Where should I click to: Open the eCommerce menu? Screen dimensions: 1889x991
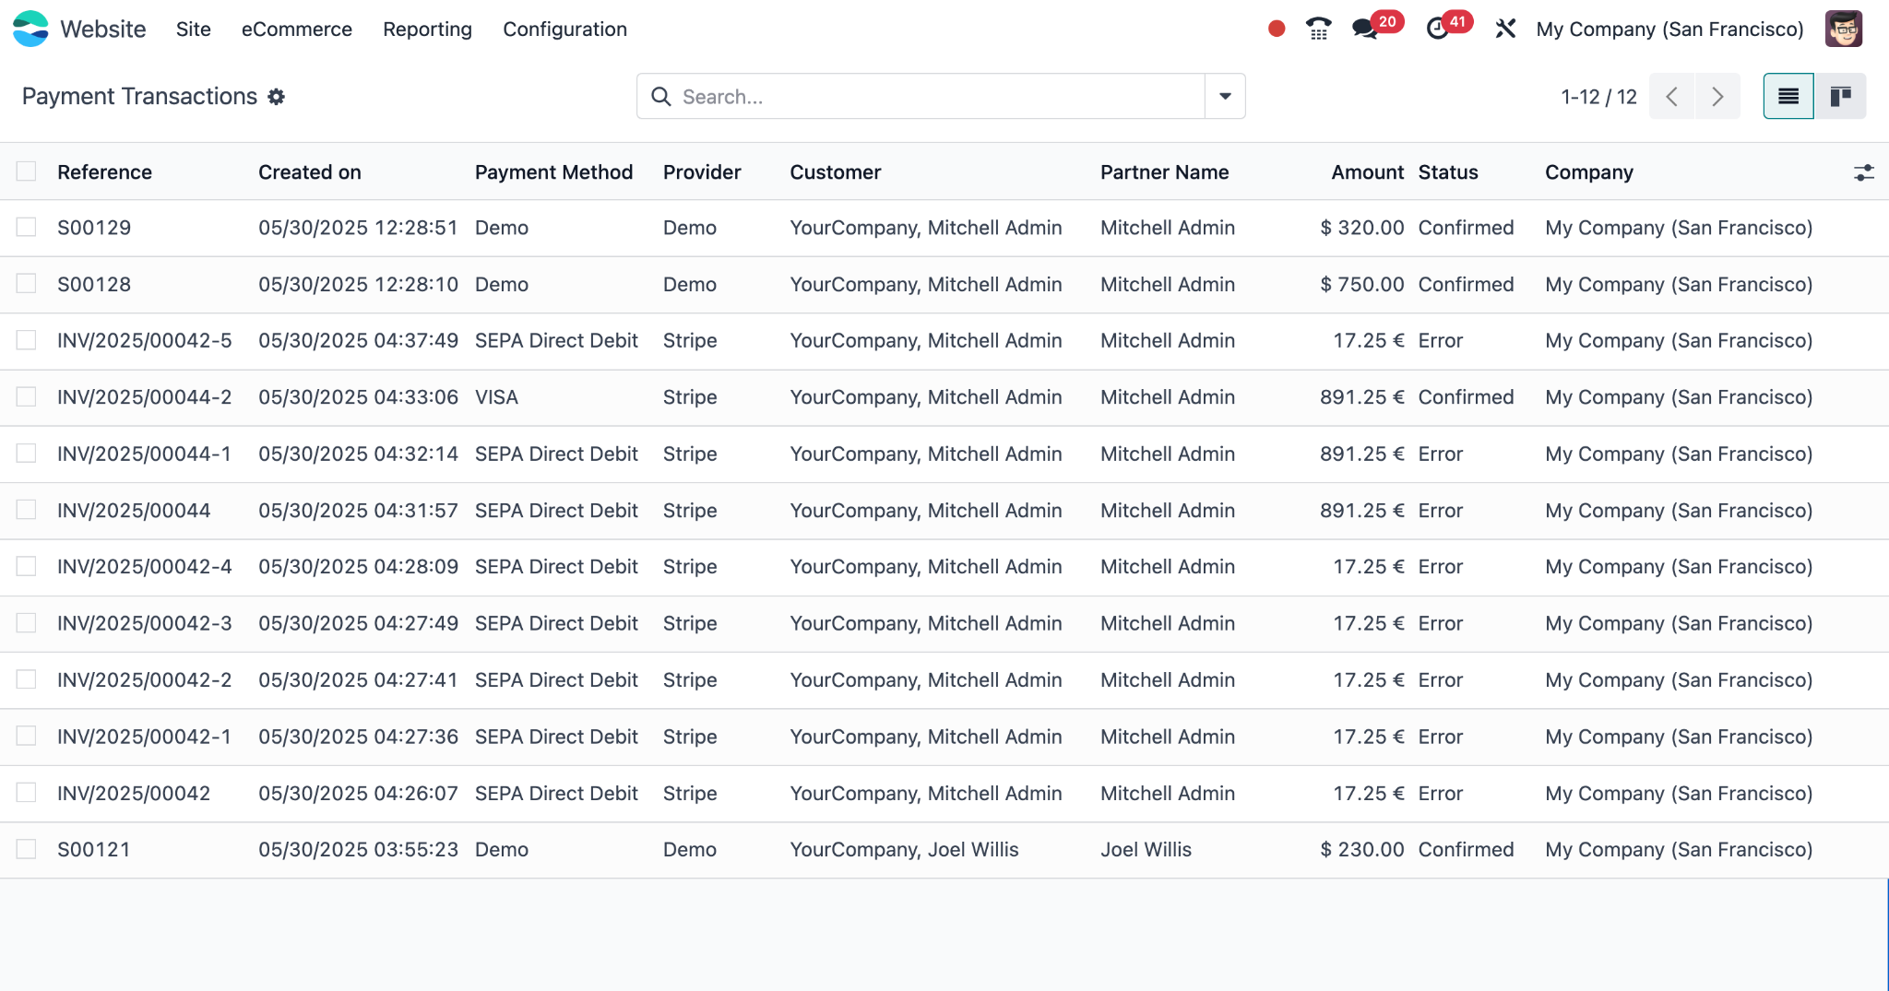[x=296, y=29]
